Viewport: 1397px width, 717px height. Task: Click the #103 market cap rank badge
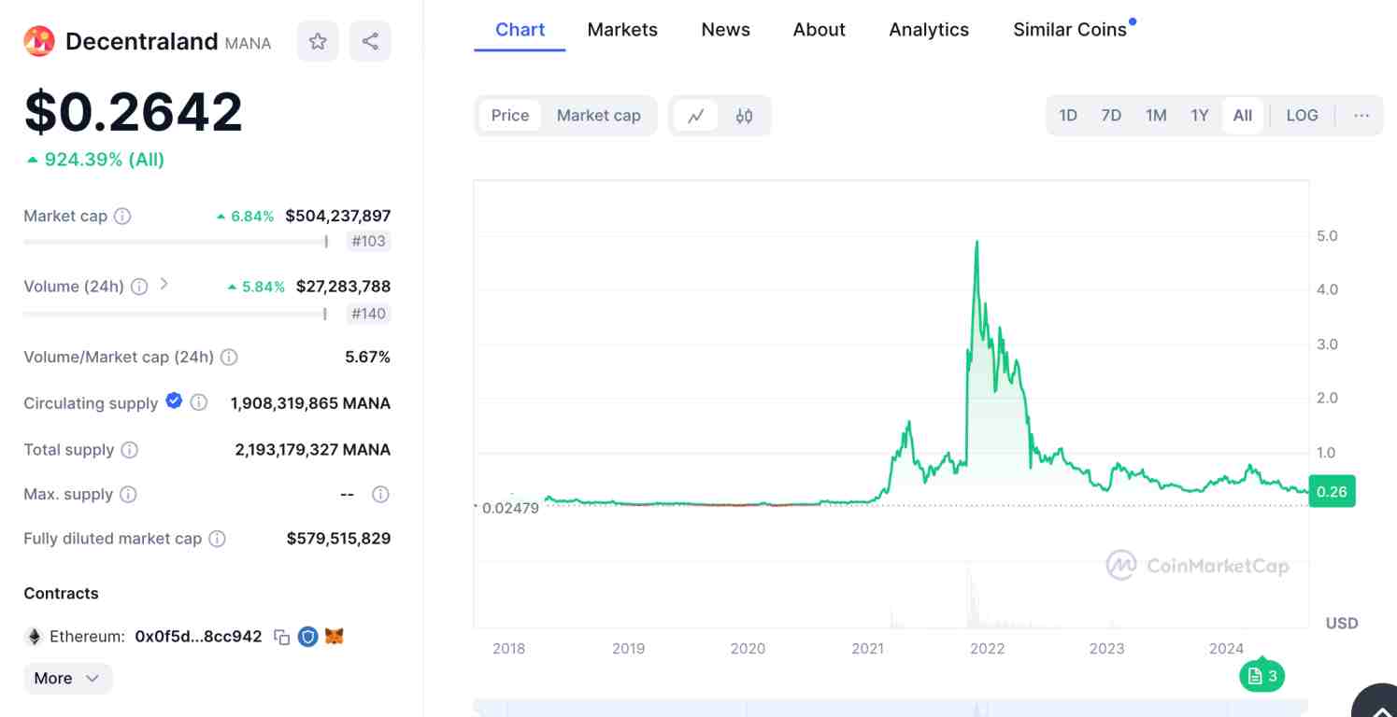pos(368,241)
